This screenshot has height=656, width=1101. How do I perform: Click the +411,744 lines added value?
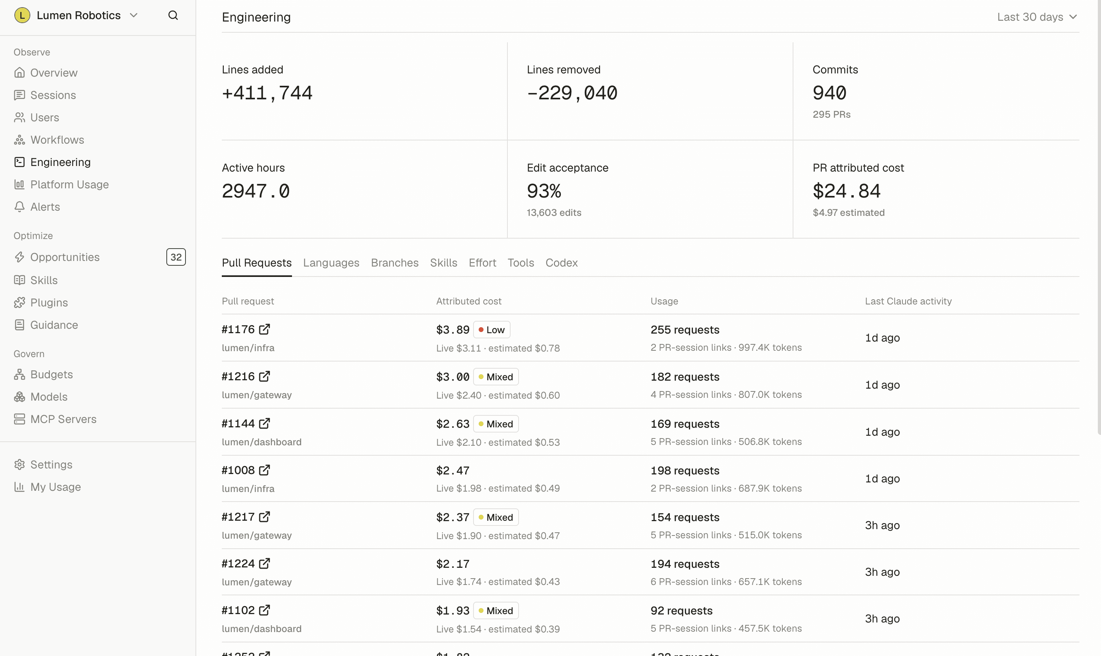tap(267, 93)
